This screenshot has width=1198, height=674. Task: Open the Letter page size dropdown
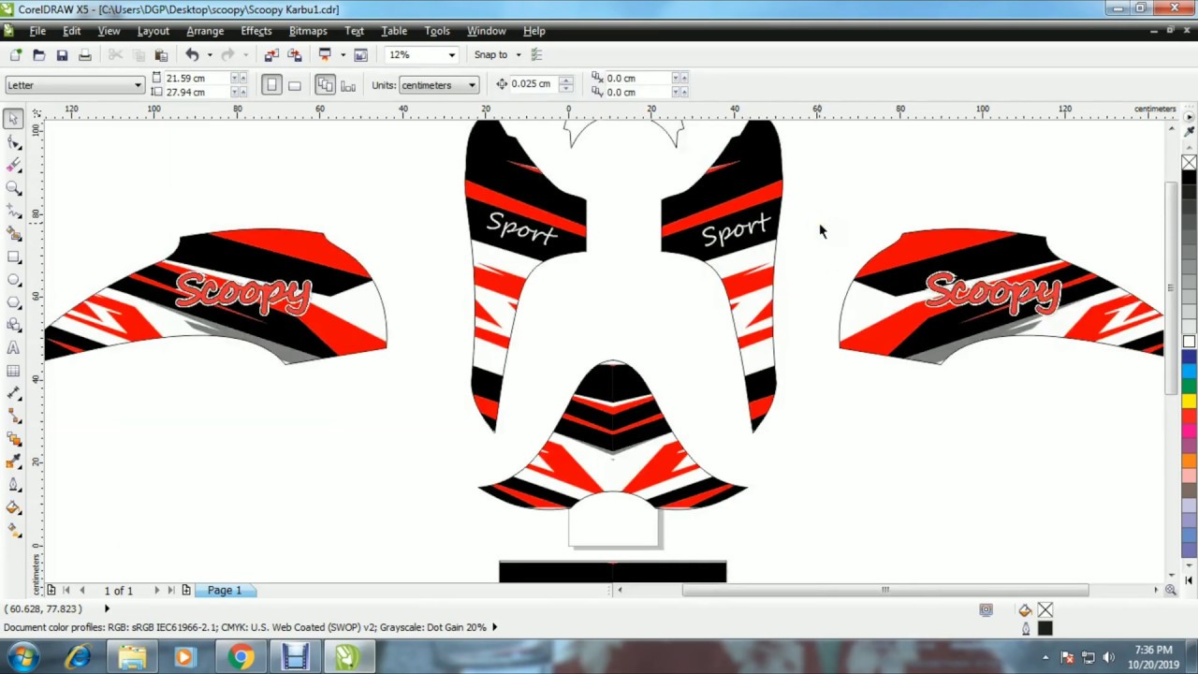click(138, 85)
